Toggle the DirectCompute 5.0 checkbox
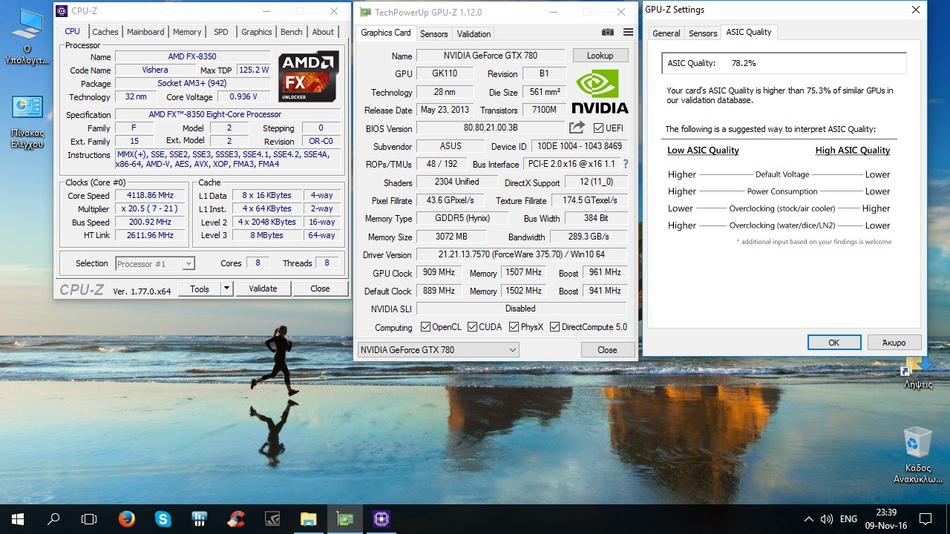This screenshot has height=534, width=950. [555, 327]
